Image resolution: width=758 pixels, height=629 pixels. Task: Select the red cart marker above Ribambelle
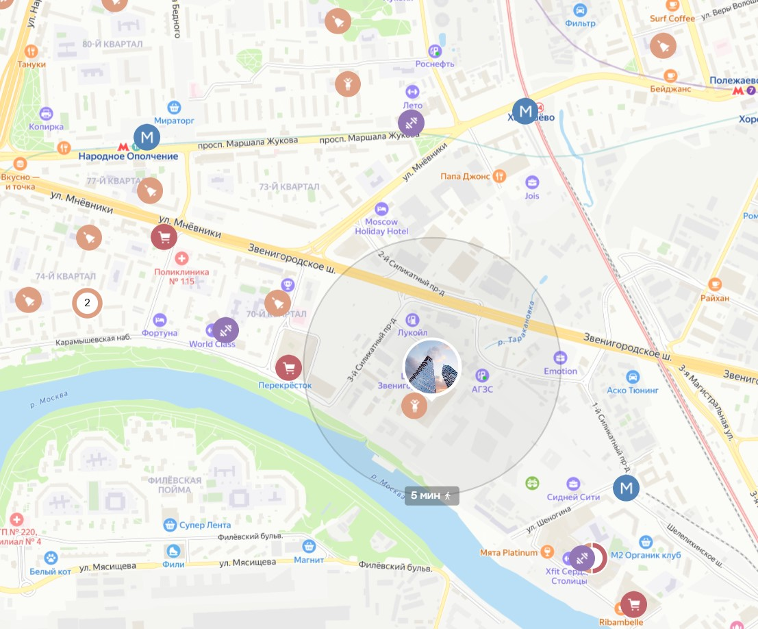(634, 604)
